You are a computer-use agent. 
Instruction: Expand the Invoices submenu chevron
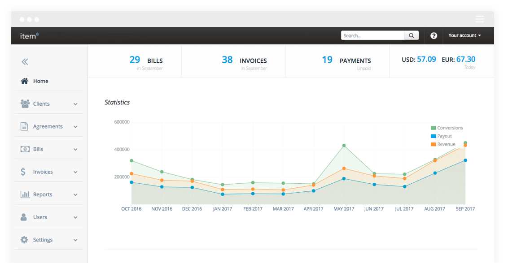coord(75,172)
